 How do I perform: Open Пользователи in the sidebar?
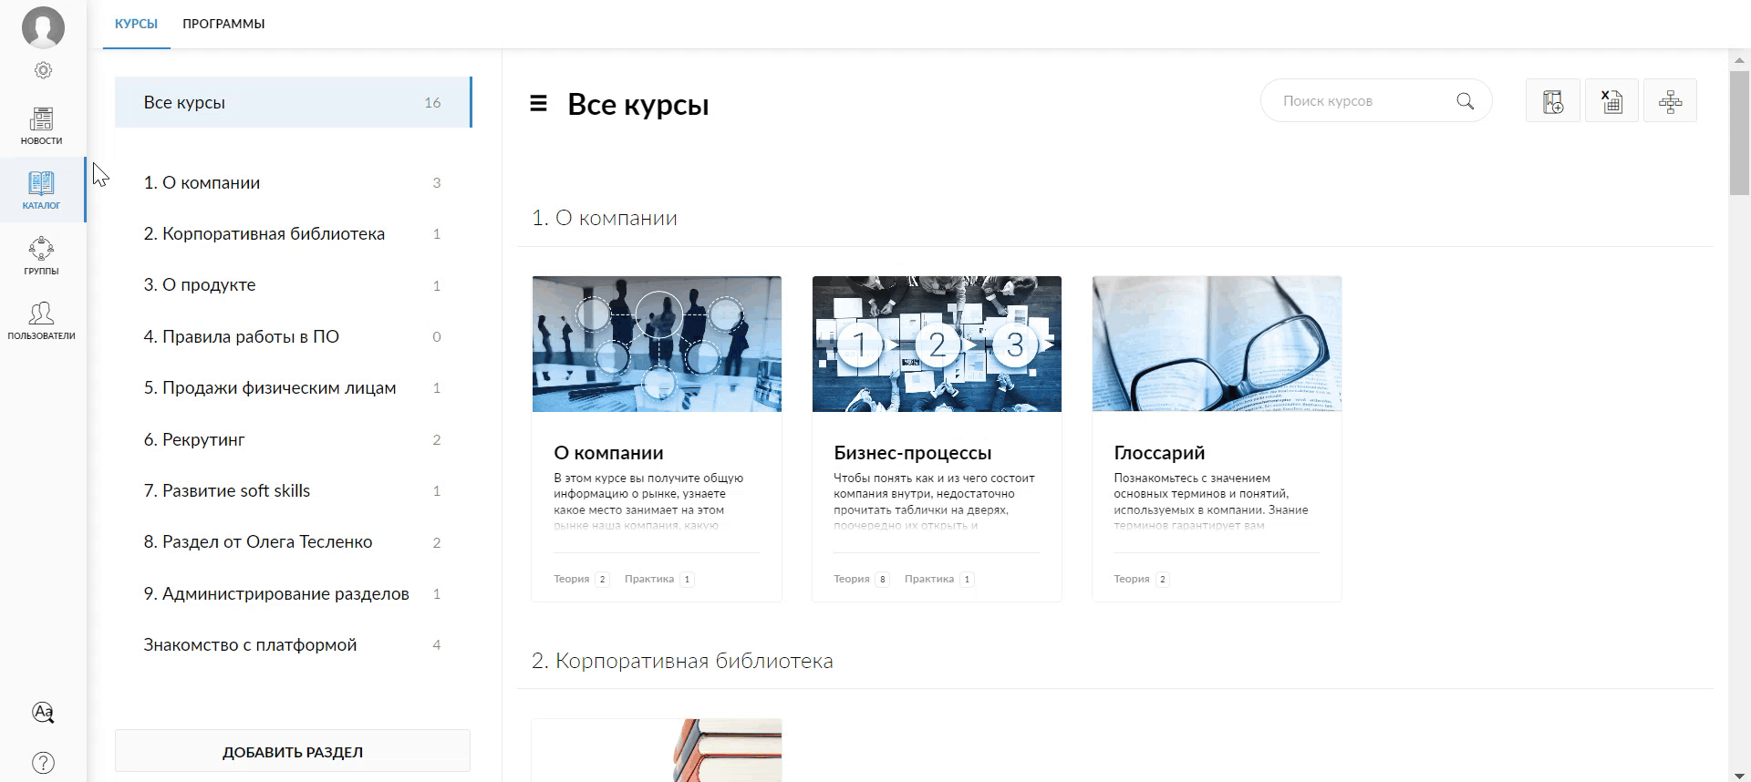pyautogui.click(x=42, y=321)
